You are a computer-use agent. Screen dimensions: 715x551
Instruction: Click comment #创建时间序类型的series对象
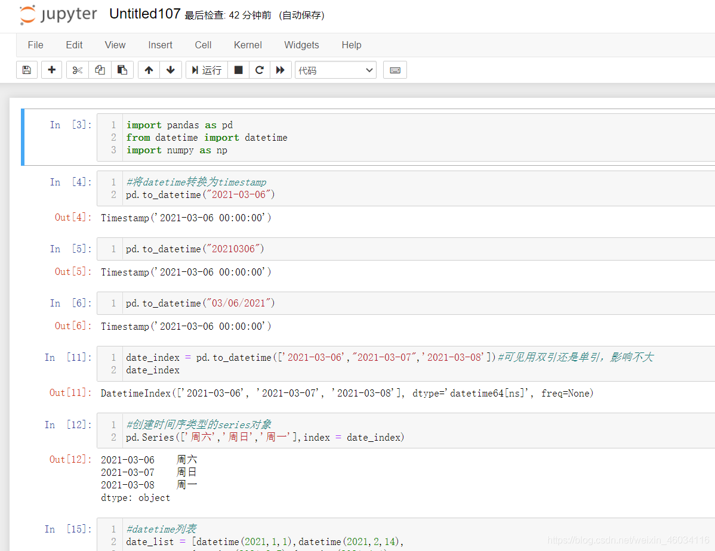(x=199, y=425)
